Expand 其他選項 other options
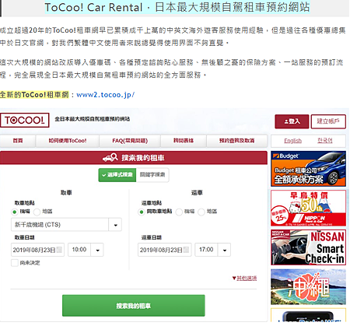The image size is (350, 326). coord(244,279)
